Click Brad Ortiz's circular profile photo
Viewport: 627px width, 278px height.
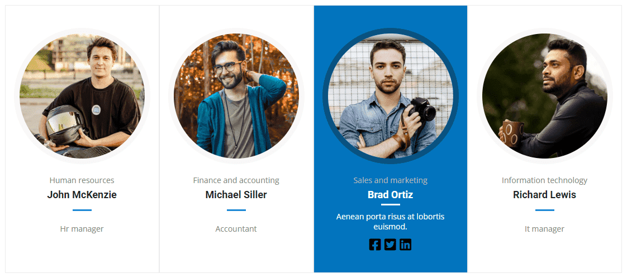tap(391, 96)
